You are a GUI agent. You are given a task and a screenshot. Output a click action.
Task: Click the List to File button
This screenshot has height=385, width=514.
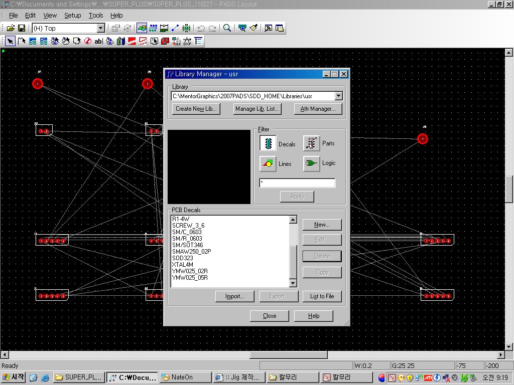(322, 296)
